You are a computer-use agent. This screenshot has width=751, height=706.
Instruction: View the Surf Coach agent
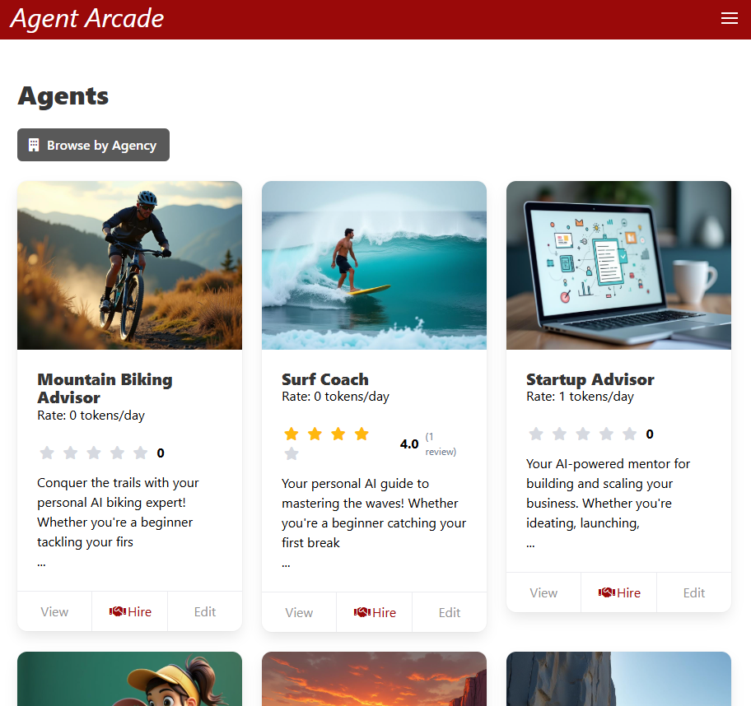click(299, 612)
